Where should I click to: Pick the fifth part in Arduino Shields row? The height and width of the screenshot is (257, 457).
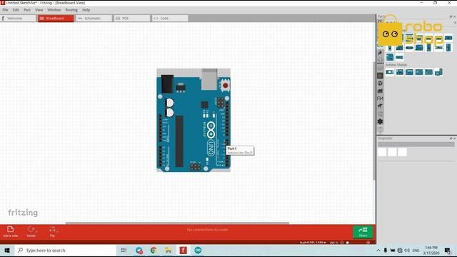pos(428,72)
